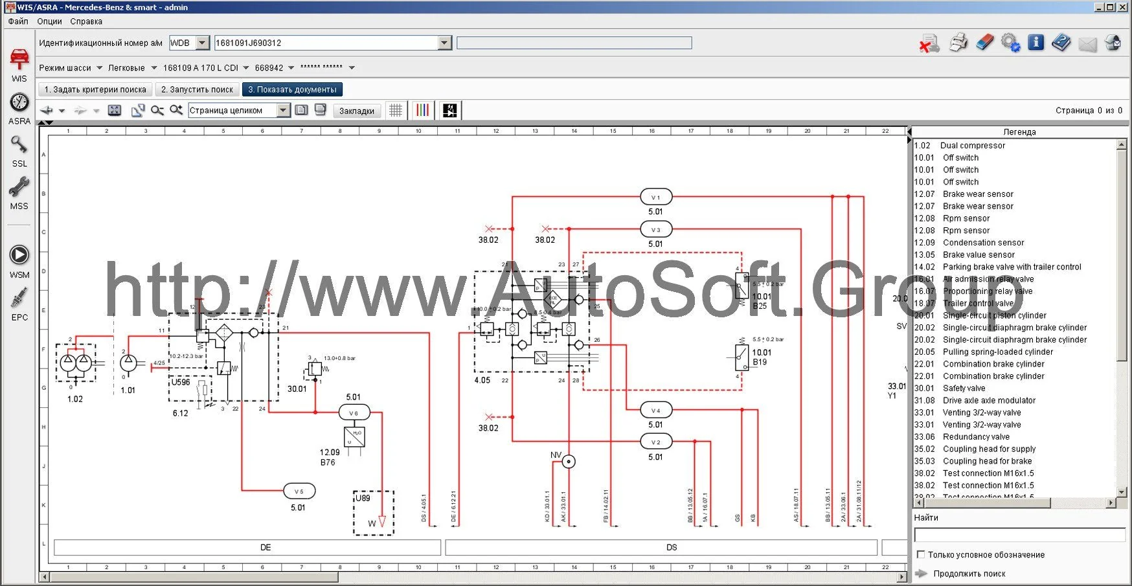Expand the WDB prefix dropdown

pos(203,43)
